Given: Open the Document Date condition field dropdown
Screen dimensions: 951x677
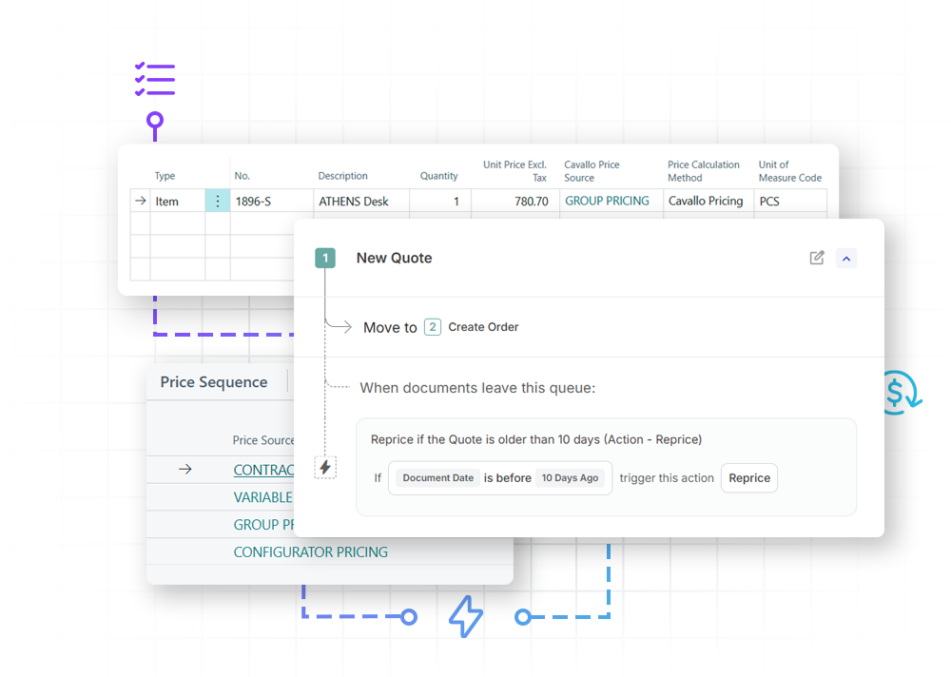Looking at the screenshot, I should click(437, 478).
